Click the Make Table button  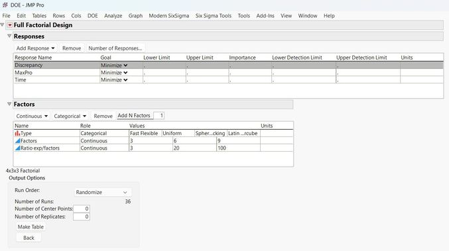(31, 226)
